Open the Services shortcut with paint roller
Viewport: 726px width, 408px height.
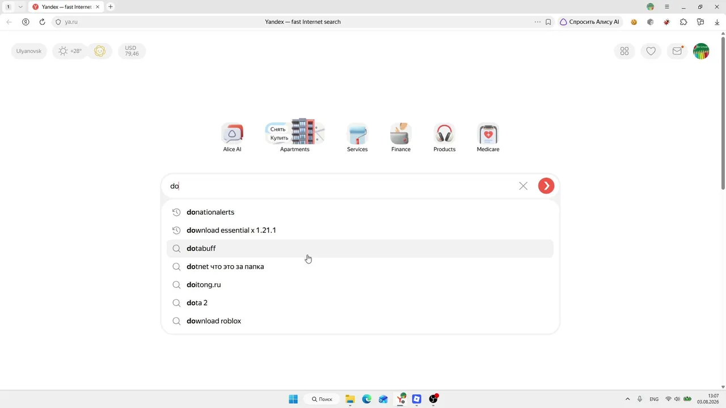[357, 138]
